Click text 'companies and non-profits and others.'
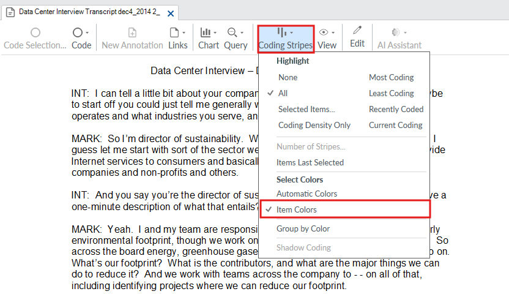 point(155,173)
